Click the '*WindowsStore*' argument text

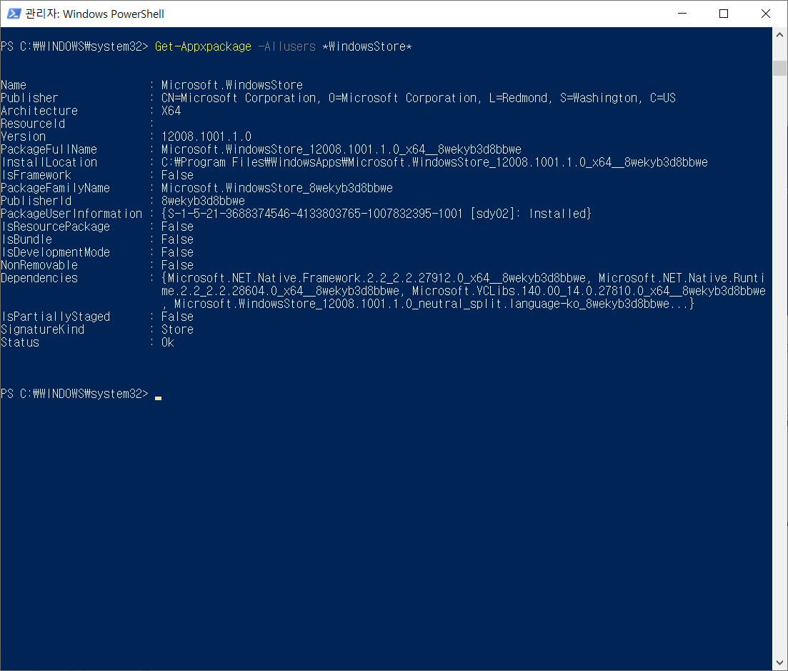[367, 46]
